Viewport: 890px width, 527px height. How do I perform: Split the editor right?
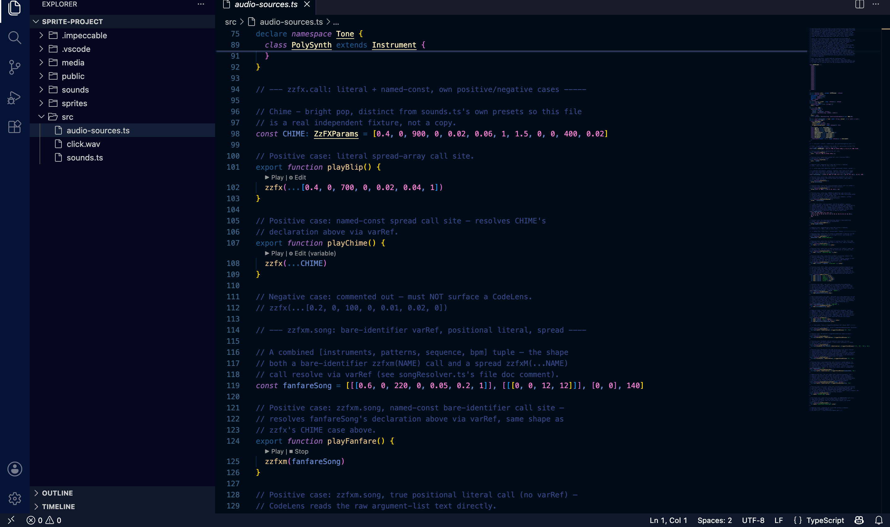click(859, 4)
